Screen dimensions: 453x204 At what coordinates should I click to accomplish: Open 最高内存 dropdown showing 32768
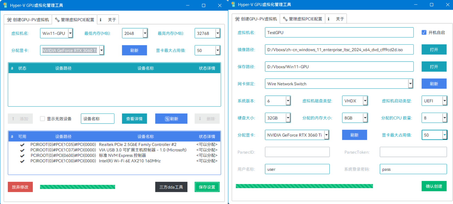click(218, 33)
